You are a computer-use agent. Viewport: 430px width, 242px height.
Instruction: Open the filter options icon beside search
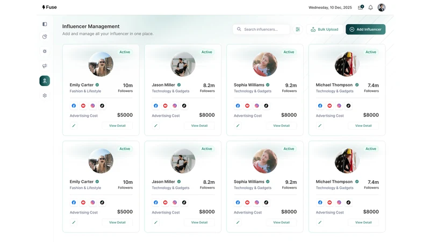(298, 30)
